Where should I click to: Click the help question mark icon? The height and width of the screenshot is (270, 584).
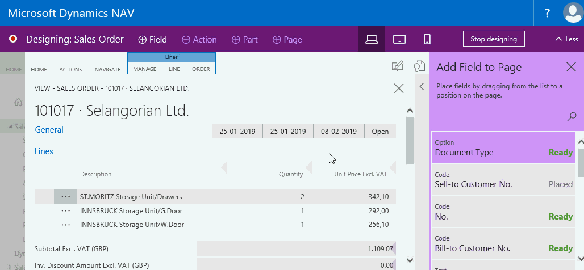tap(547, 13)
